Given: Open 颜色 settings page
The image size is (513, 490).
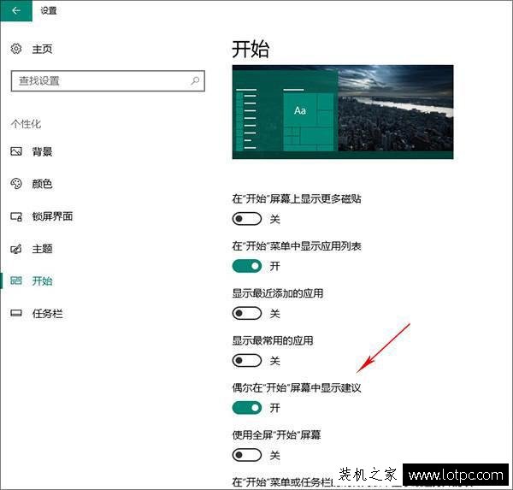Looking at the screenshot, I should tap(42, 184).
